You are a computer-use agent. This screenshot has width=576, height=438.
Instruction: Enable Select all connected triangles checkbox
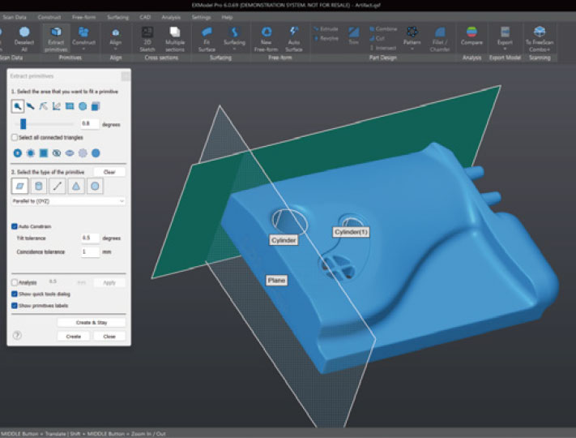(15, 138)
